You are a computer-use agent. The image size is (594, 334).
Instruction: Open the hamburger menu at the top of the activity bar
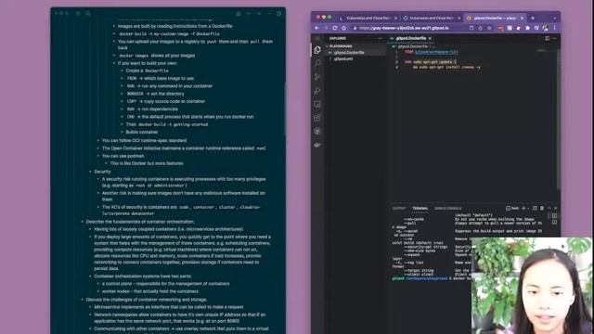[x=317, y=38]
